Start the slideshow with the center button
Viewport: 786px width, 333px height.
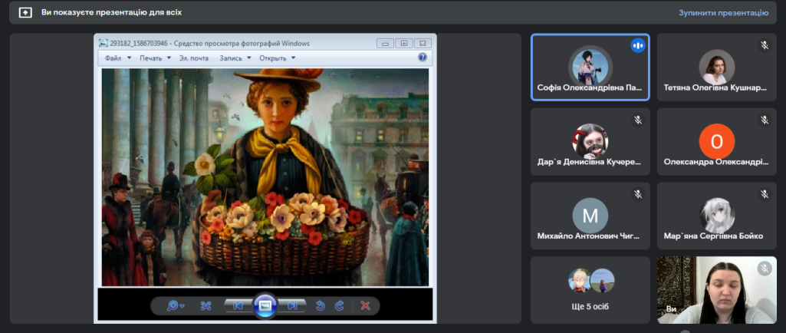(265, 305)
